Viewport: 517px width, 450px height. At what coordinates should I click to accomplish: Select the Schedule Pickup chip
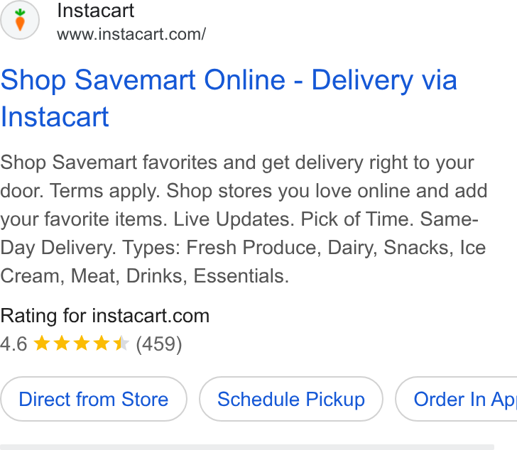tap(291, 399)
